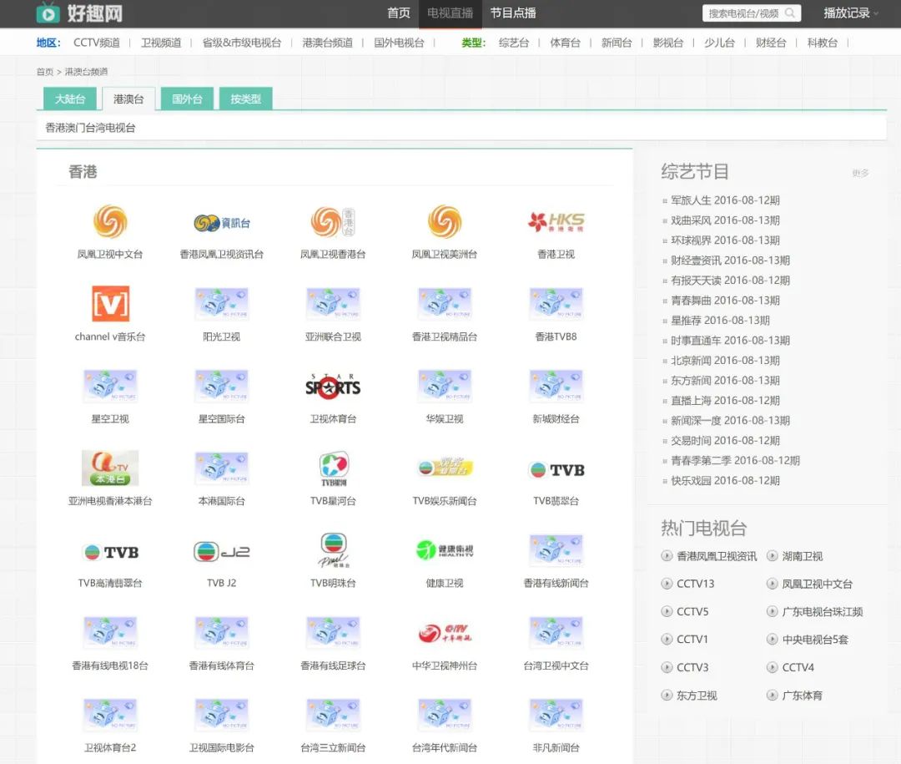
Task: Open the TVB高清翡翠台 logo
Action: (110, 552)
